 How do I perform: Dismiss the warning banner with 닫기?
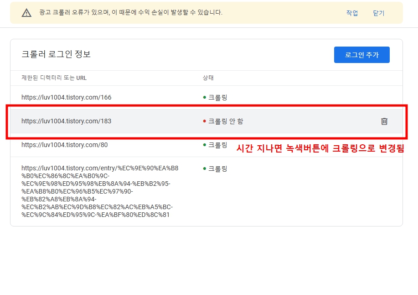click(x=378, y=13)
